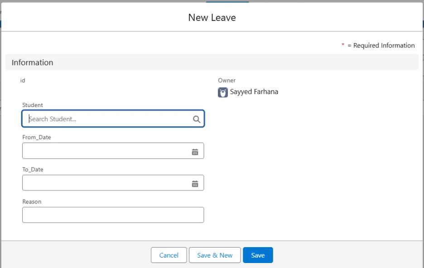
Task: Click the Reason text field
Action: click(x=113, y=215)
